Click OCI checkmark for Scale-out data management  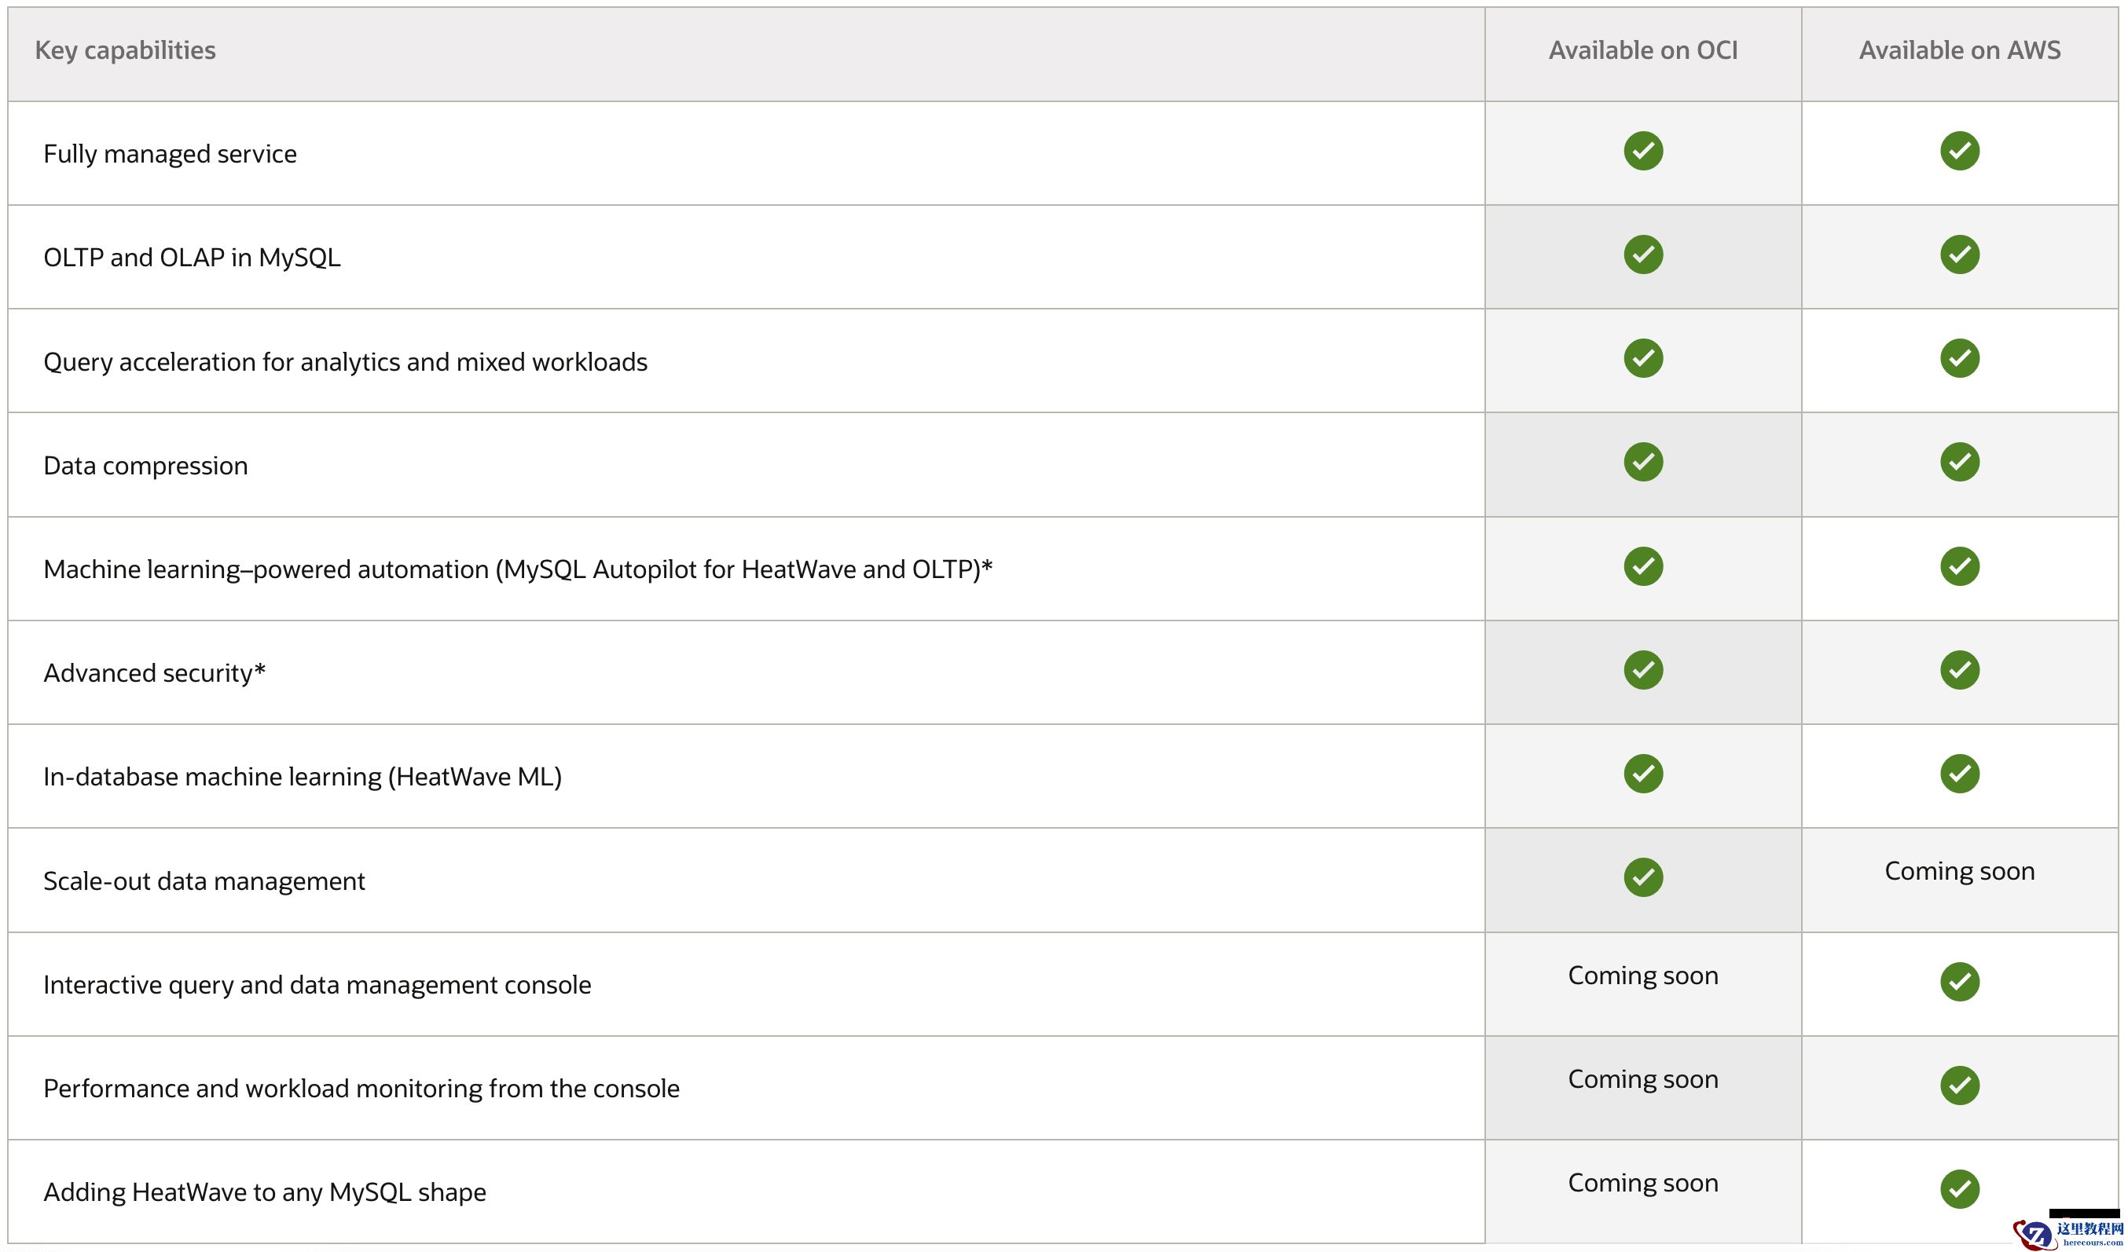pyautogui.click(x=1642, y=877)
